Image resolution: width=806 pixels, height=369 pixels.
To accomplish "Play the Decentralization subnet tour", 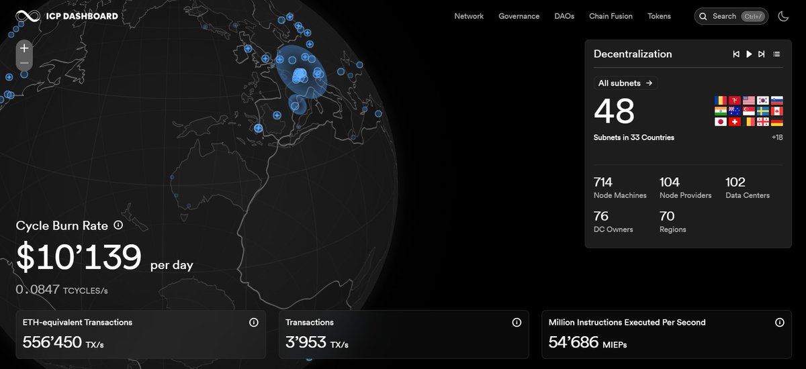I will tap(749, 54).
